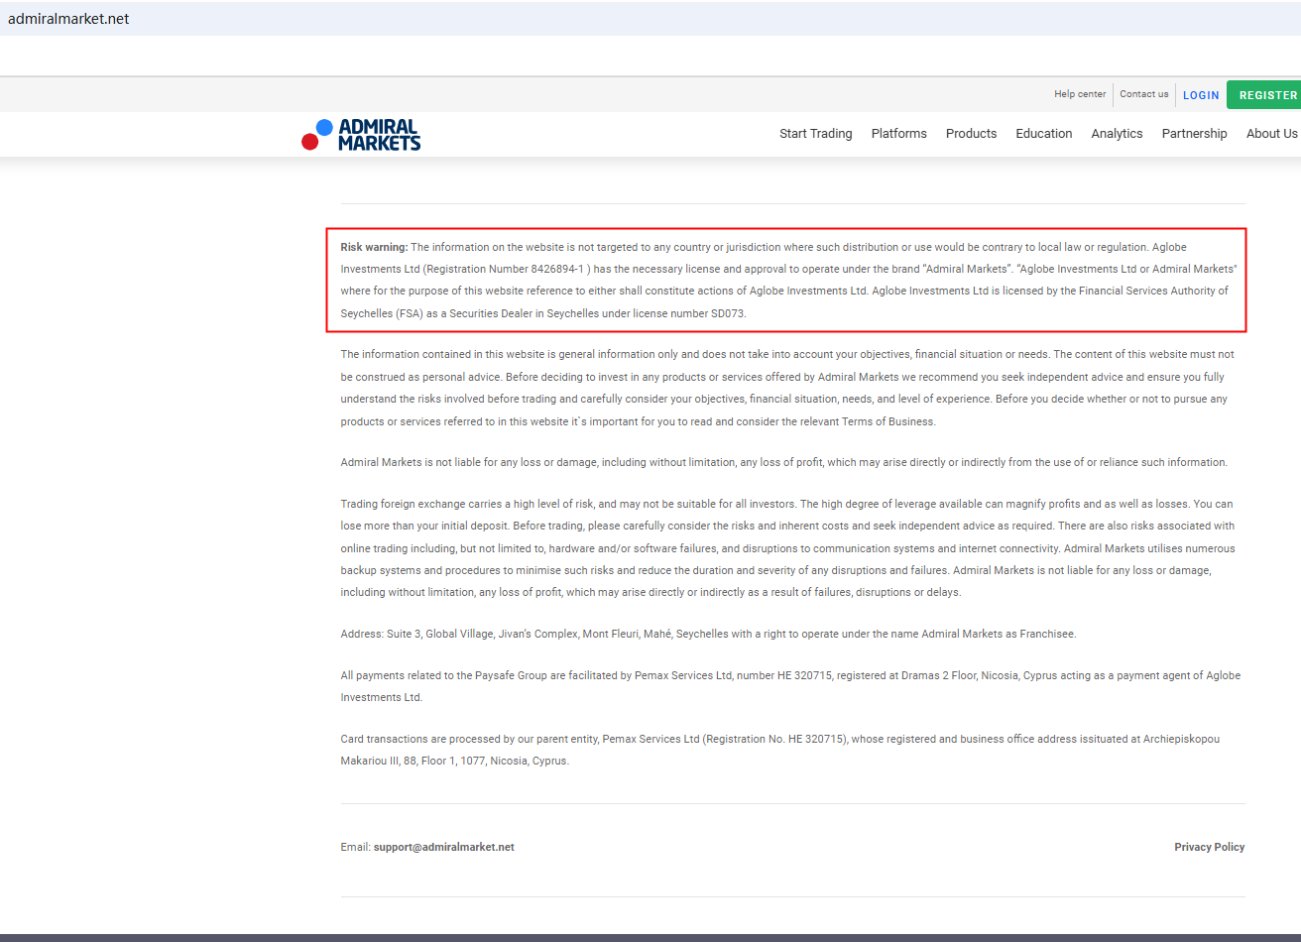The height and width of the screenshot is (942, 1301).
Task: Click the "information contained in this website" paragraph
Action: click(x=788, y=388)
